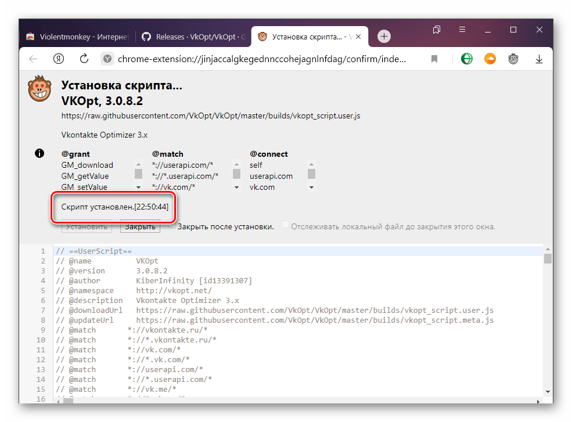Click the Закрыть button

tap(140, 226)
